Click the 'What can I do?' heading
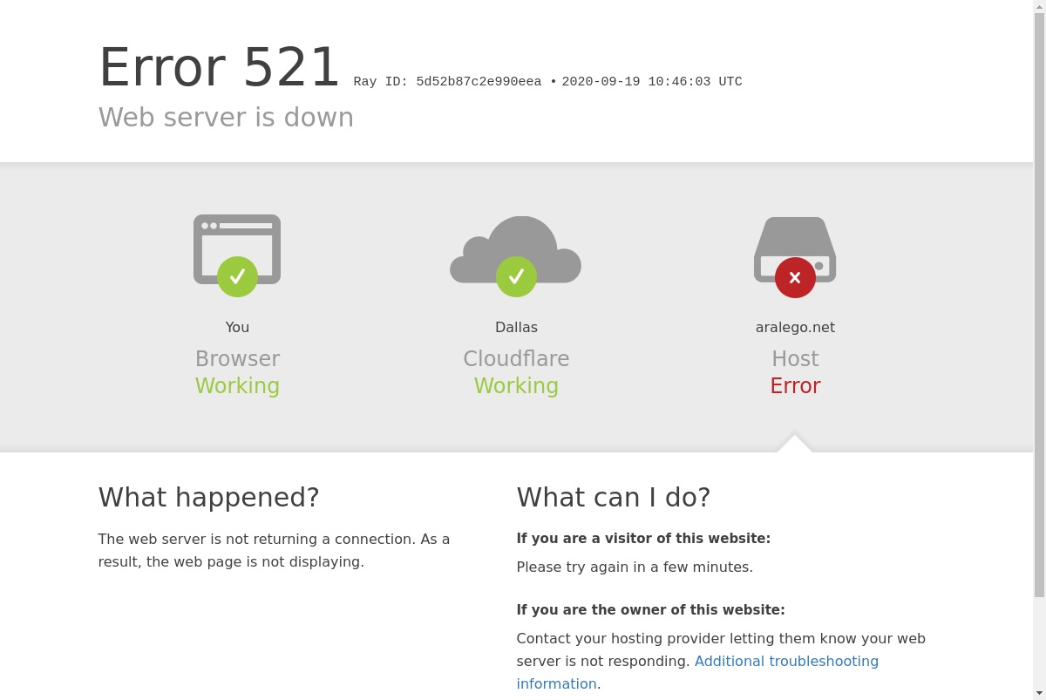Viewport: 1046px width, 700px height. pos(614,497)
